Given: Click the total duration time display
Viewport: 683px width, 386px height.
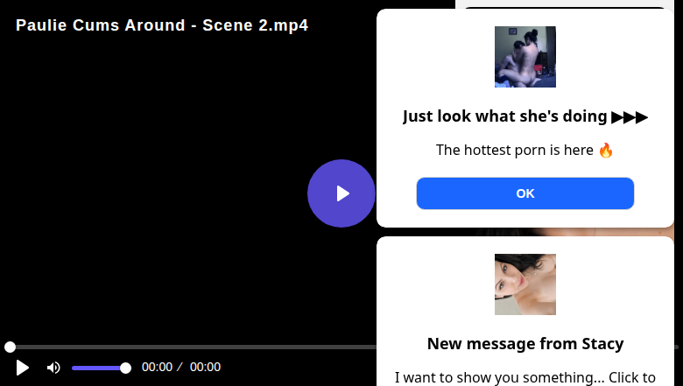Looking at the screenshot, I should tap(205, 368).
